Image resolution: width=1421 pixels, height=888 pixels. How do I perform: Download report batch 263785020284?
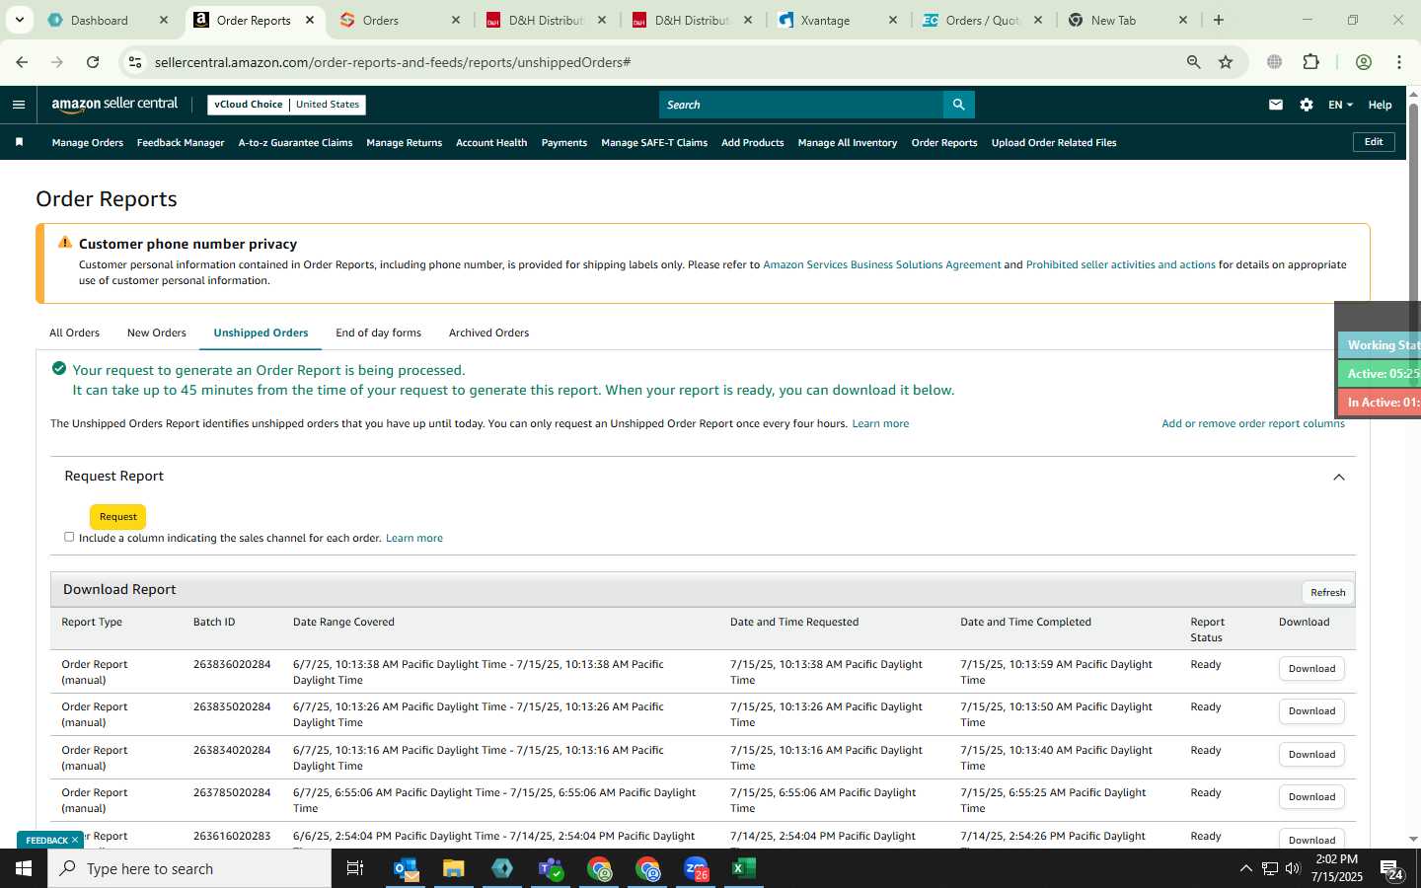1311,796
